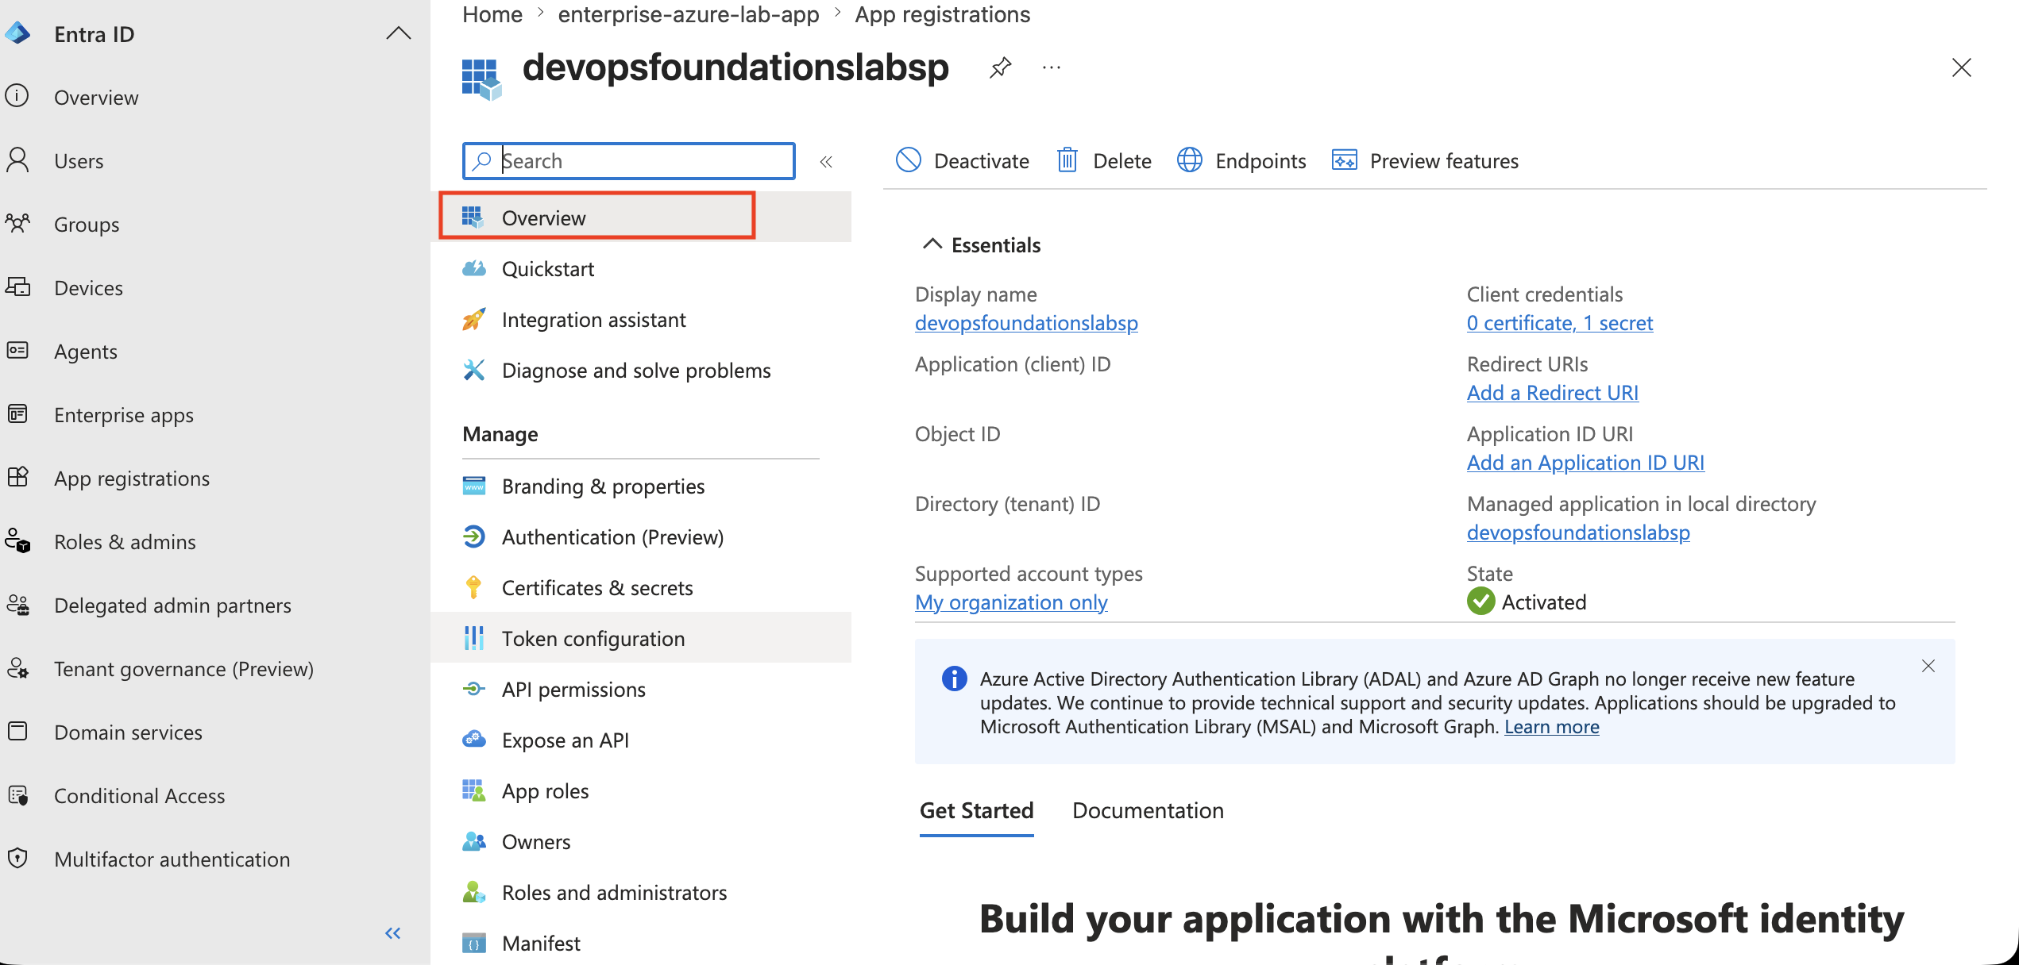The width and height of the screenshot is (2019, 965).
Task: Open Entra ID Overview in left sidebar
Action: (96, 98)
